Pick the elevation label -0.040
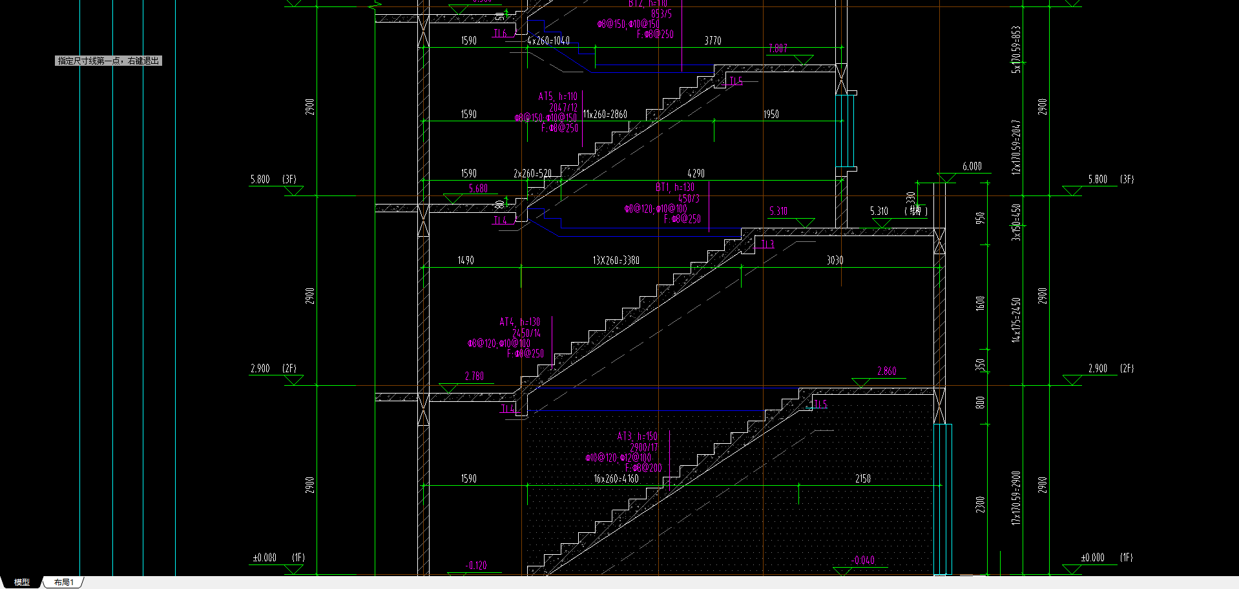The height and width of the screenshot is (589, 1239). [864, 560]
